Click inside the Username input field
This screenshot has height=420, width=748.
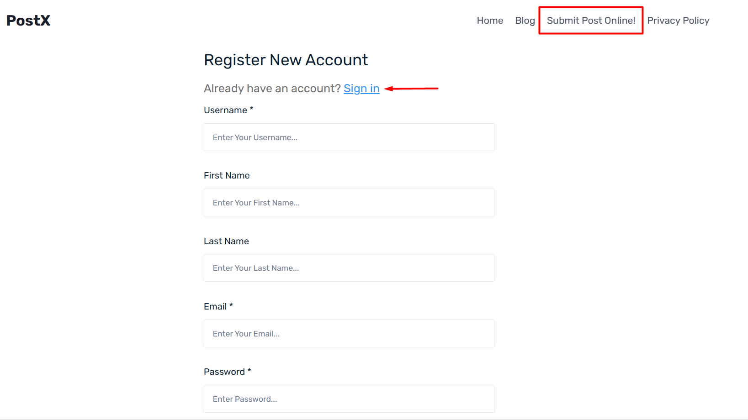[349, 137]
